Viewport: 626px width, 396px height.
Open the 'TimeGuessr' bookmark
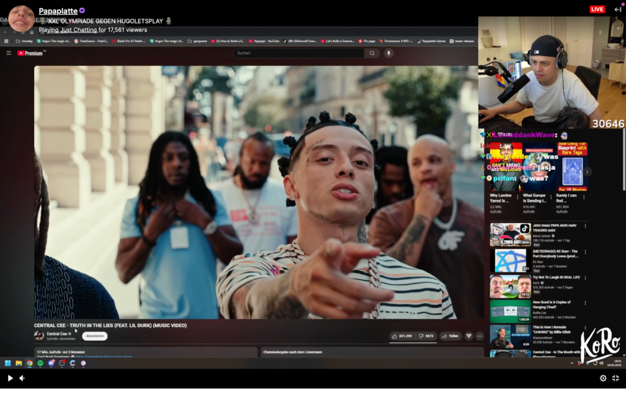pos(91,41)
